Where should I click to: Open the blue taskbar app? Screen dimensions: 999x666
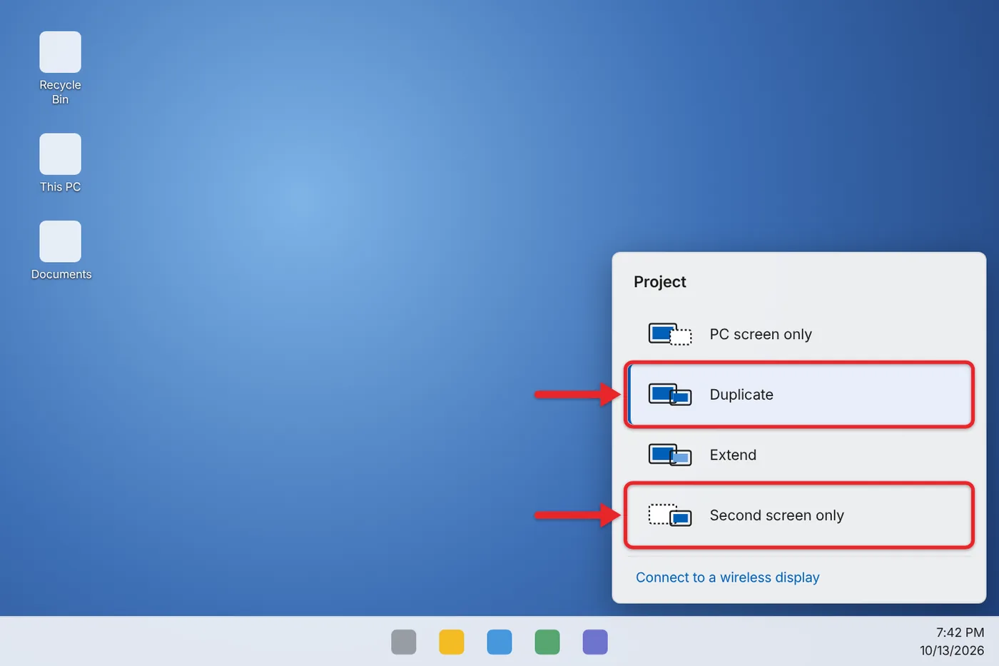[x=499, y=642]
